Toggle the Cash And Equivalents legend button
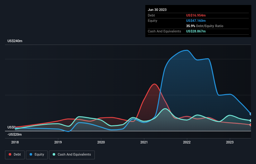 pyautogui.click(x=72, y=155)
